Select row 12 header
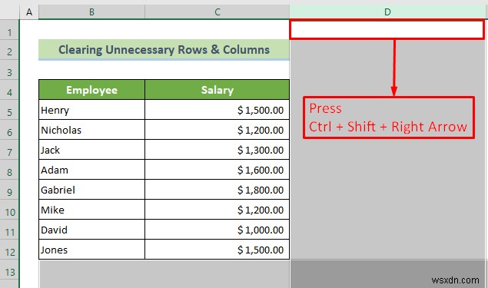This screenshot has height=288, width=488. click(9, 250)
